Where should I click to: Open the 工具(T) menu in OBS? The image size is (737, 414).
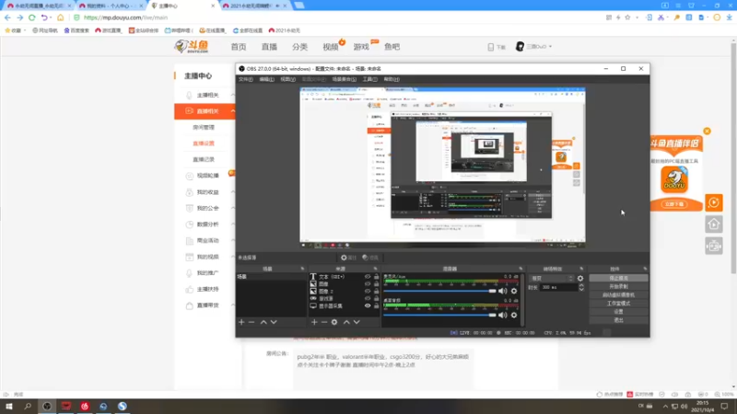tap(370, 79)
